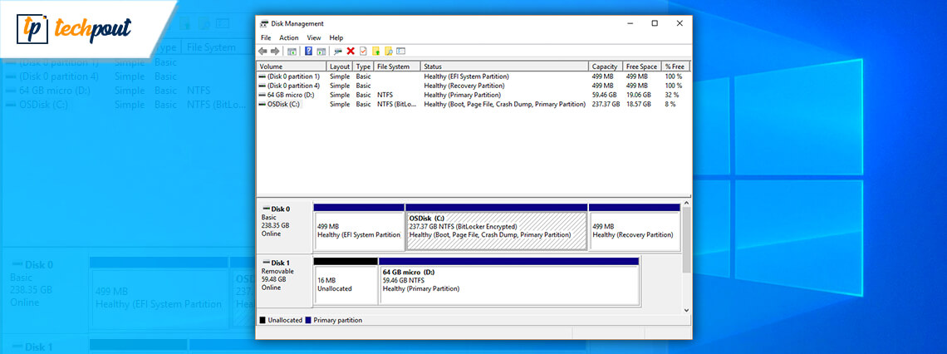Click the blue Primary partition legend swatch
The height and width of the screenshot is (354, 947).
pyautogui.click(x=309, y=320)
